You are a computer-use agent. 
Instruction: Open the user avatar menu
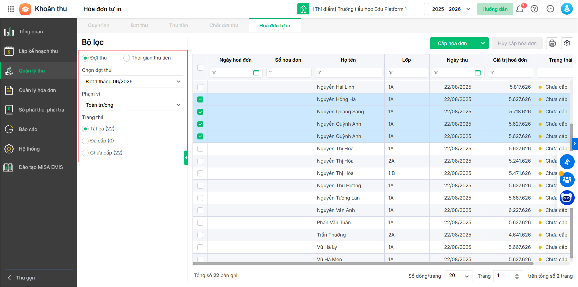click(567, 9)
